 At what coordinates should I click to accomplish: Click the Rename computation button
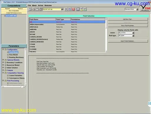(x=7, y=9)
